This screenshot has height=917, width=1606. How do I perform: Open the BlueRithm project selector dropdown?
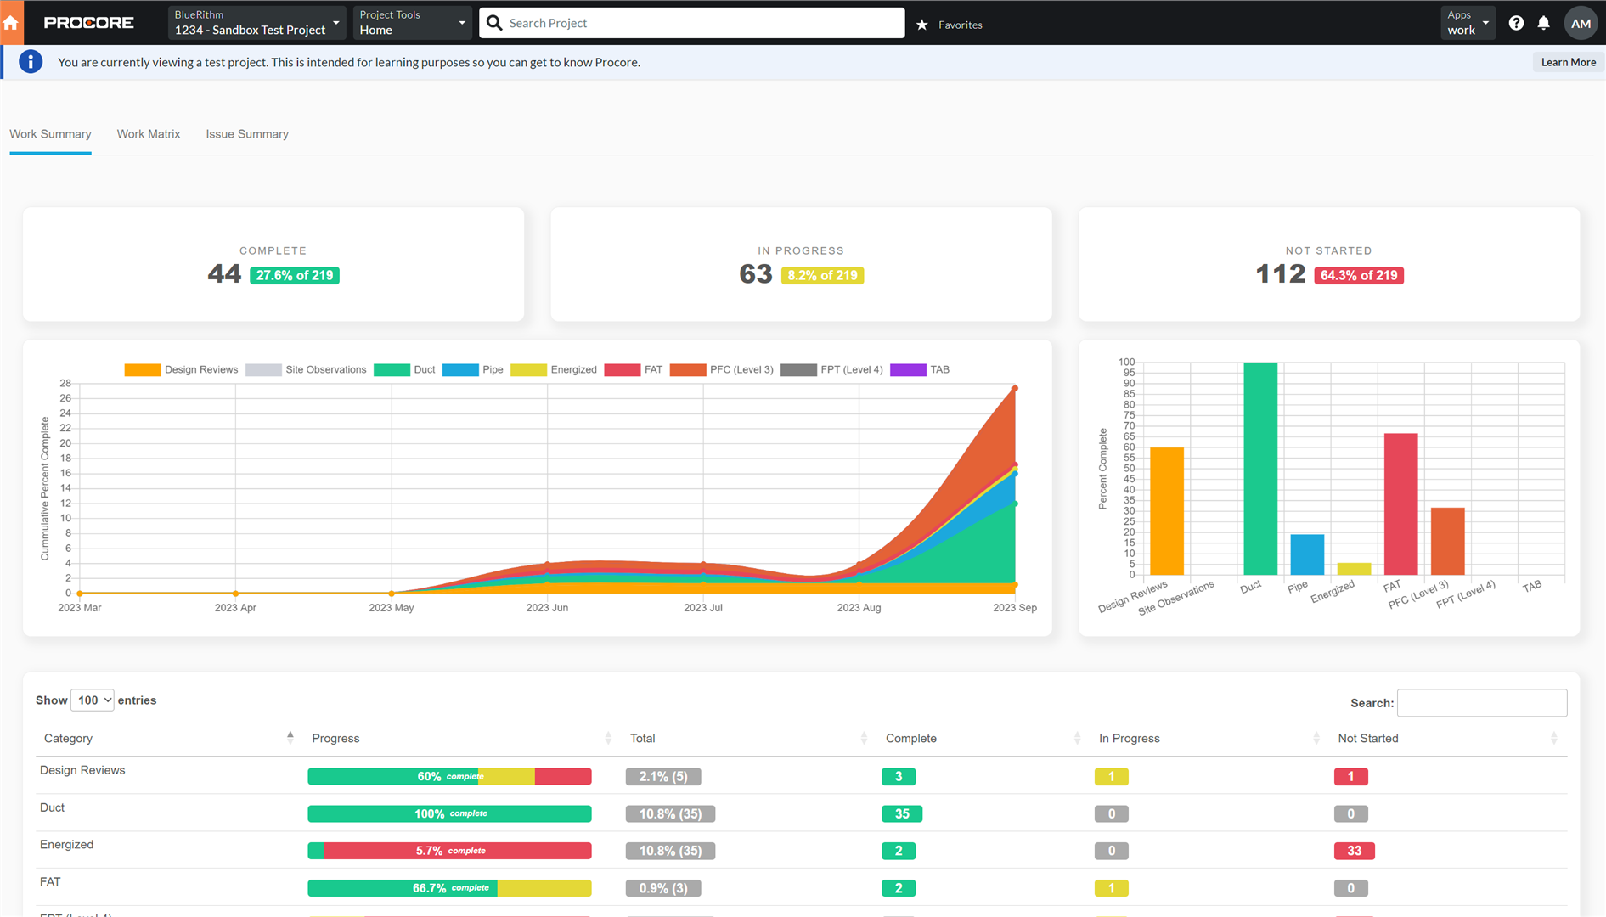coord(256,23)
